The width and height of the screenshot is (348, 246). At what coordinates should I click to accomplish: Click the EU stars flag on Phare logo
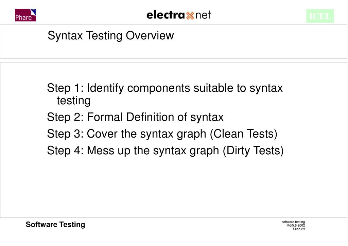tap(33, 12)
